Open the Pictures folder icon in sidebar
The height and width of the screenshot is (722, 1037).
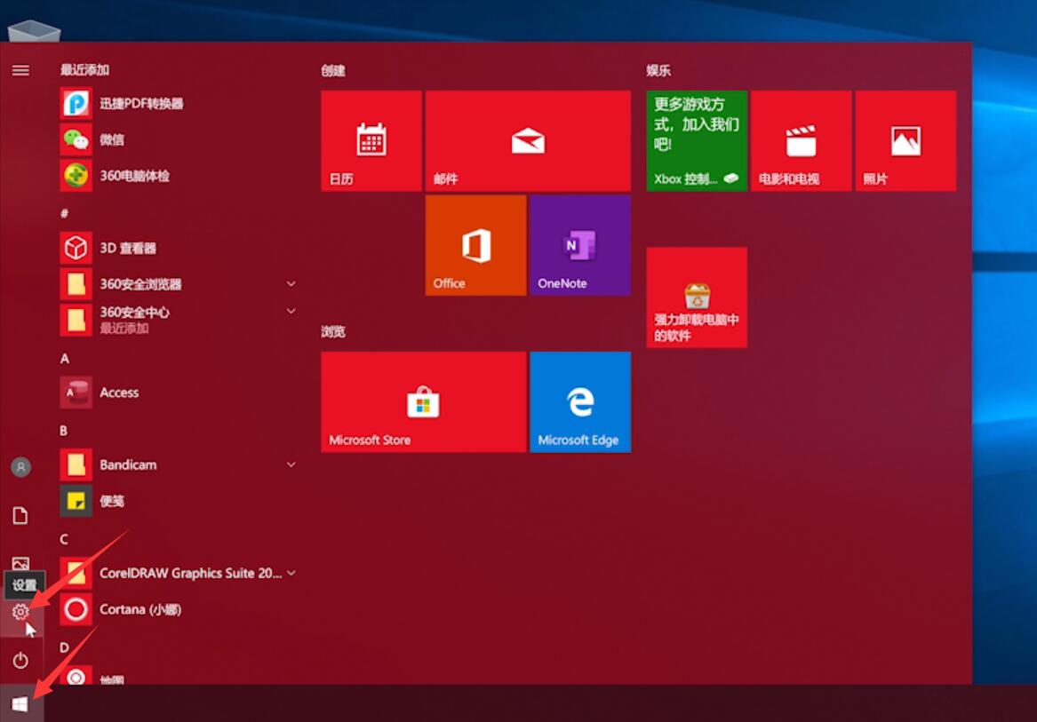coord(20,563)
